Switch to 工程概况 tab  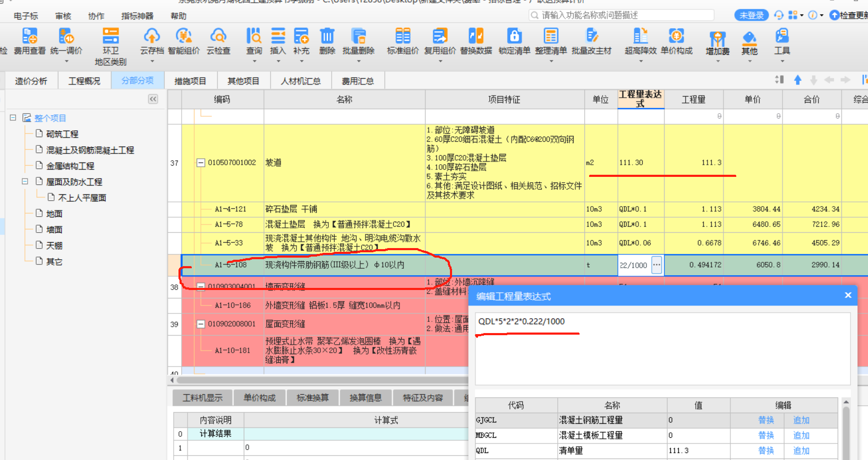pyautogui.click(x=84, y=81)
